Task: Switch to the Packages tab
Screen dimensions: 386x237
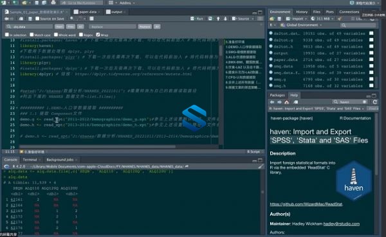Action: pos(277,95)
